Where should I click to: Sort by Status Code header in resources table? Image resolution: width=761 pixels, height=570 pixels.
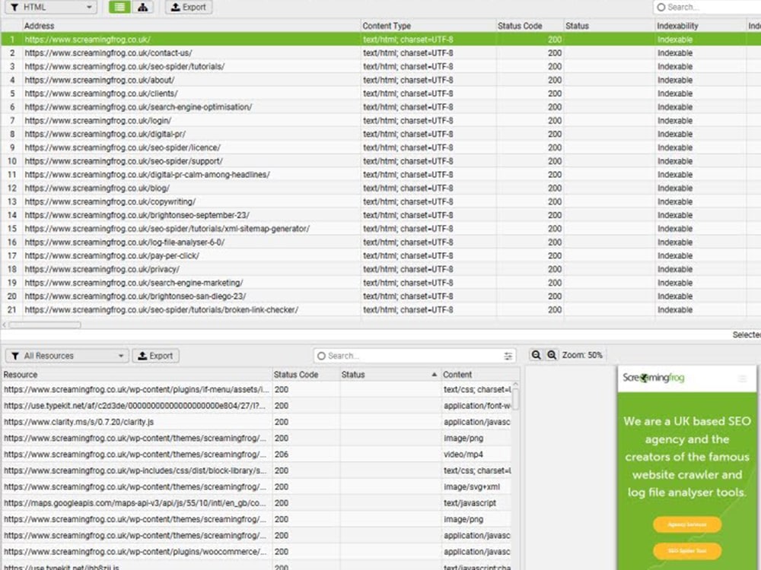[306, 374]
